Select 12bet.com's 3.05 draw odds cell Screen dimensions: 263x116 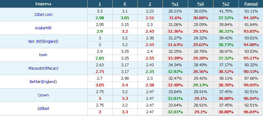click(x=125, y=18)
